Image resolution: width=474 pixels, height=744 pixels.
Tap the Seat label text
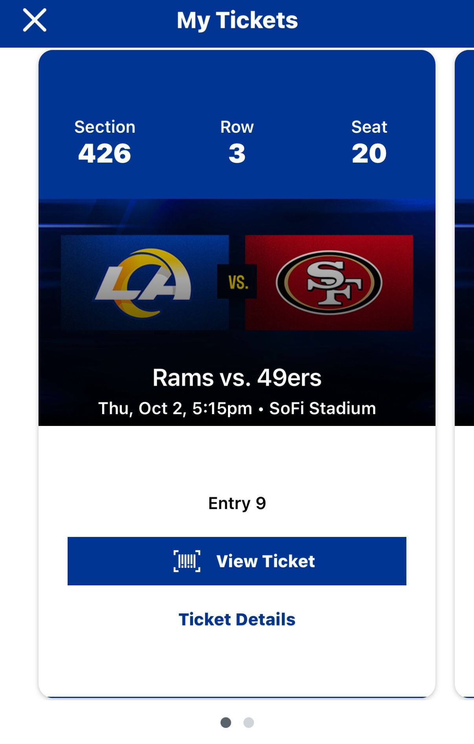(369, 127)
